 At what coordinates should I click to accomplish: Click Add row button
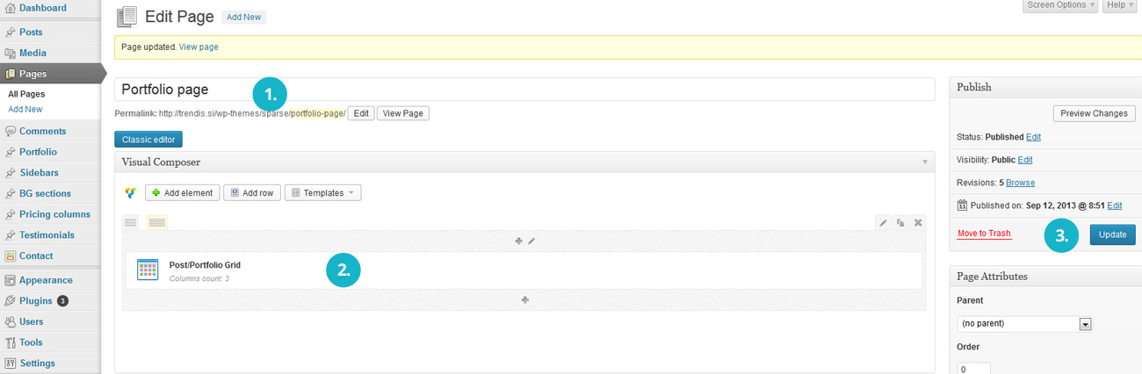pyautogui.click(x=251, y=192)
